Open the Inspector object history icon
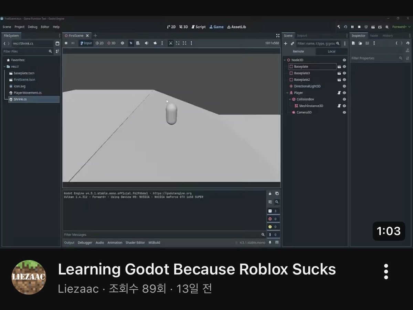Image resolution: width=413 pixels, height=310 pixels. pos(408,43)
